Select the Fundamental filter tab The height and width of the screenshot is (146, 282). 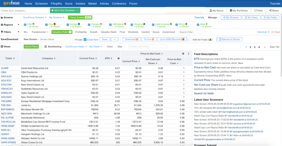tap(40, 32)
